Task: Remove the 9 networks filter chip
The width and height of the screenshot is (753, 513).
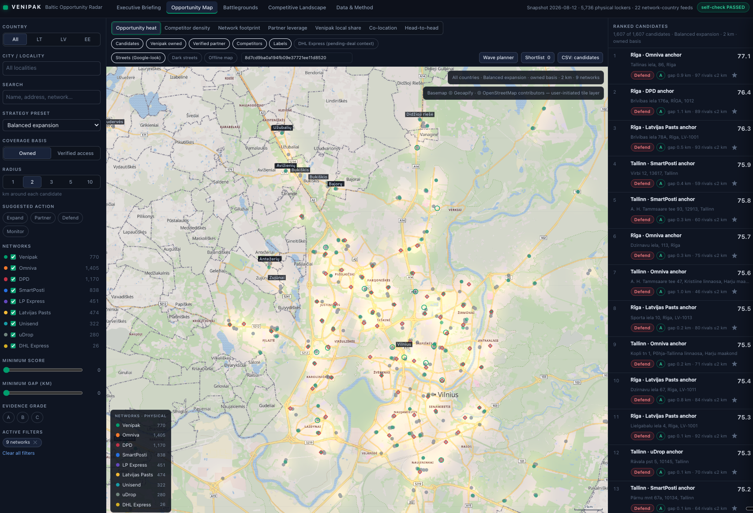Action: 35,442
